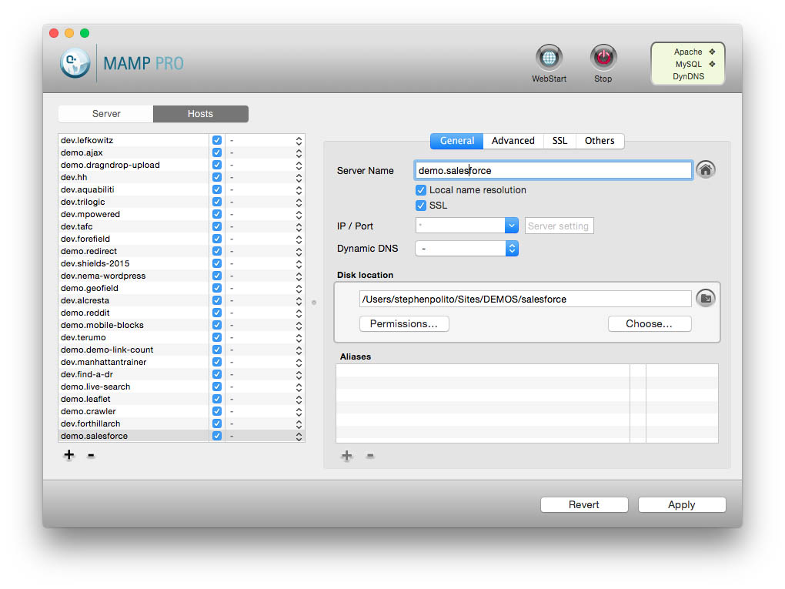Viewport: 785px width, 589px height.
Task: Click the Server setting port field
Action: coord(559,226)
